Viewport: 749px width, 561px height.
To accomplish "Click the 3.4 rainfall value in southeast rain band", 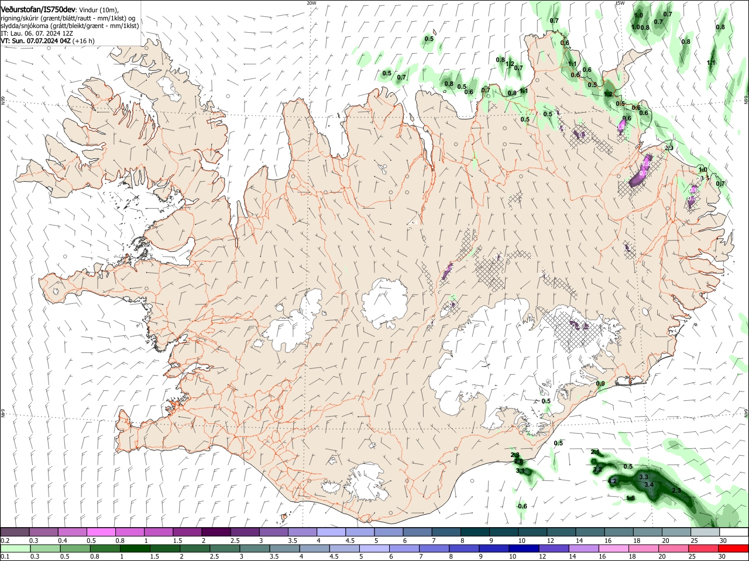I will click(x=648, y=484).
